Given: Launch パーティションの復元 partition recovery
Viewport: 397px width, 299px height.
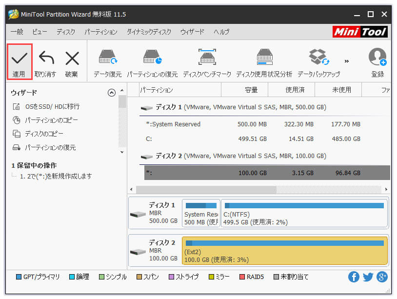Looking at the screenshot, I should (152, 59).
